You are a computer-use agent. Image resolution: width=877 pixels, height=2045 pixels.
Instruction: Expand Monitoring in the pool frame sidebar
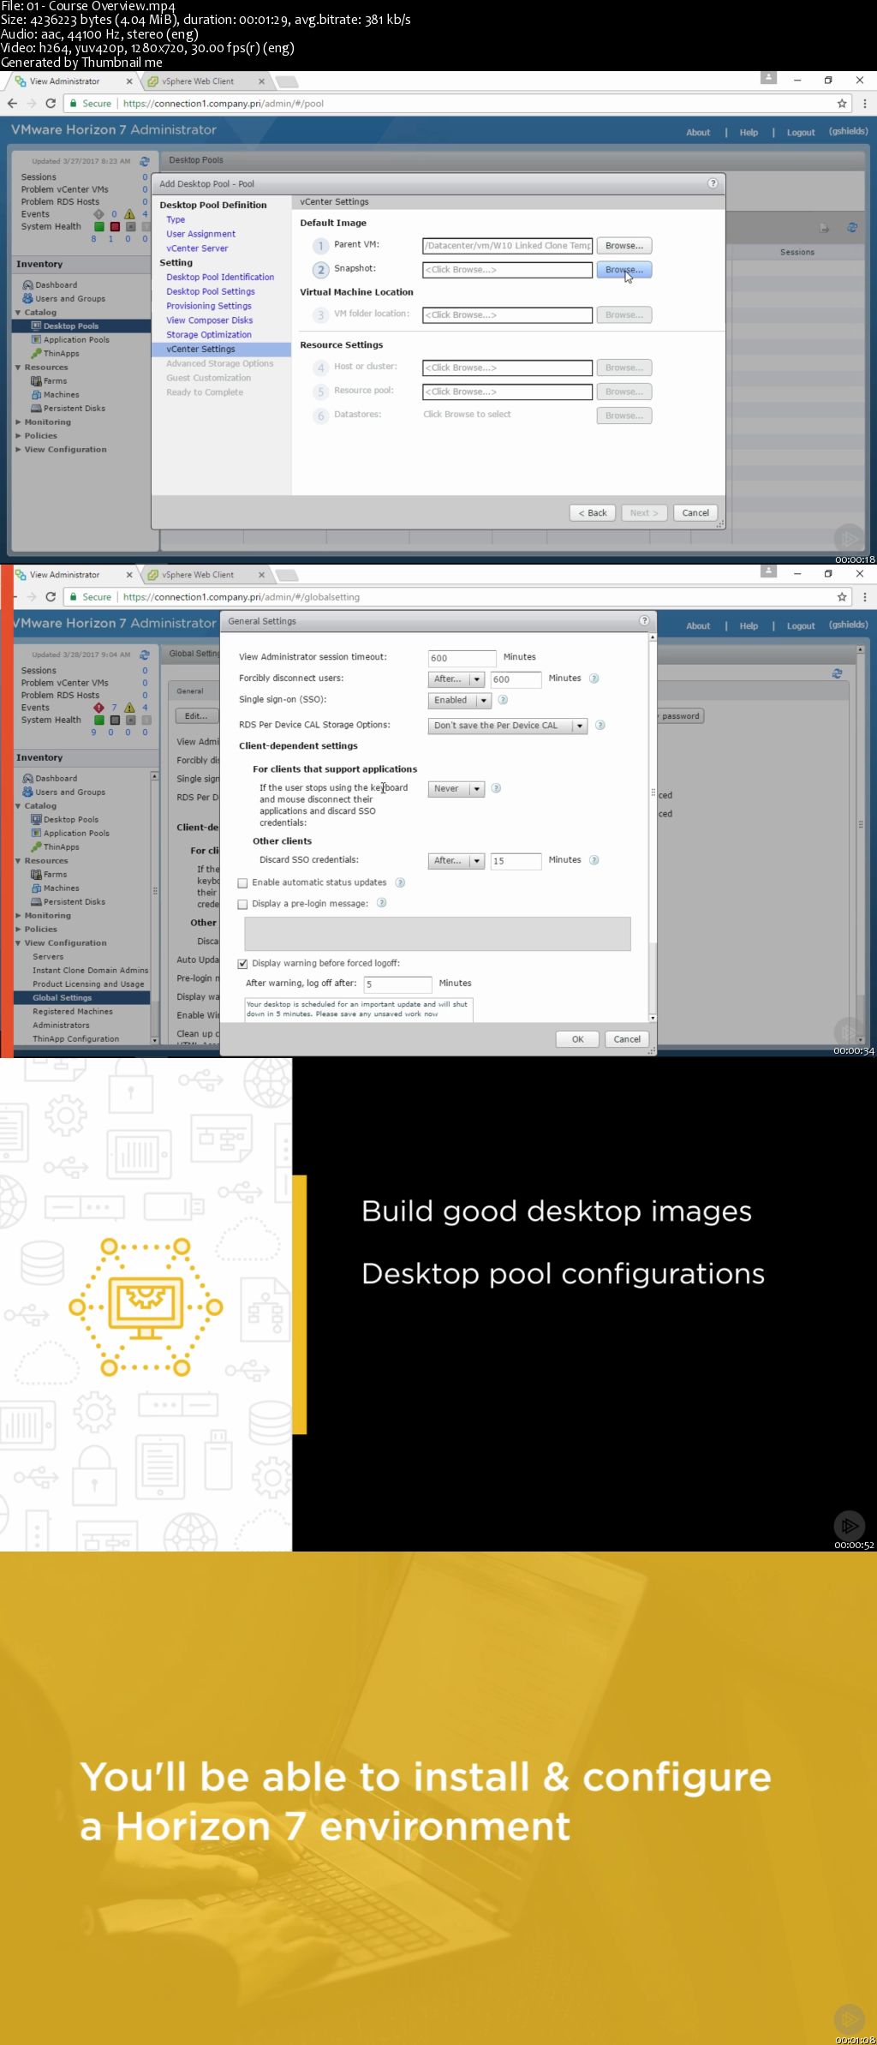point(18,422)
